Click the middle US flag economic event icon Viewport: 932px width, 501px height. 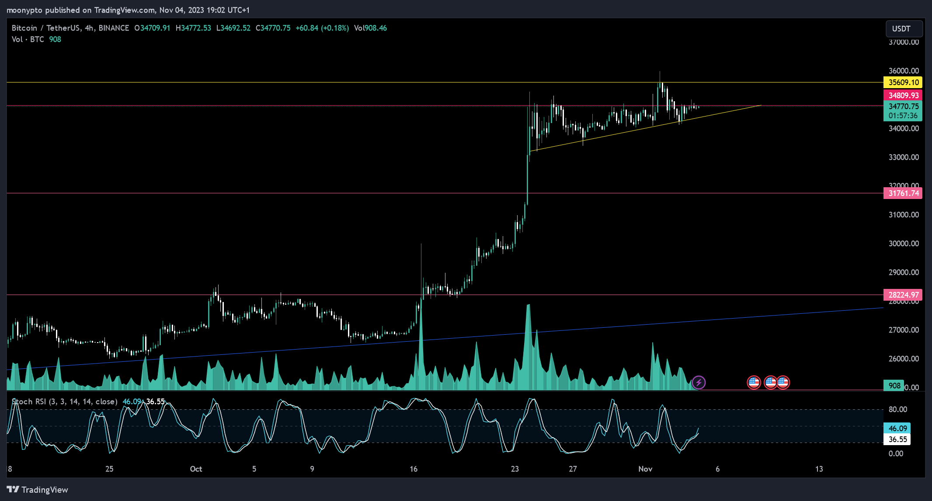[770, 383]
